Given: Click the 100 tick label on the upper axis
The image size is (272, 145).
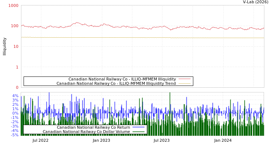Looking at the screenshot, I should (x=15, y=26).
